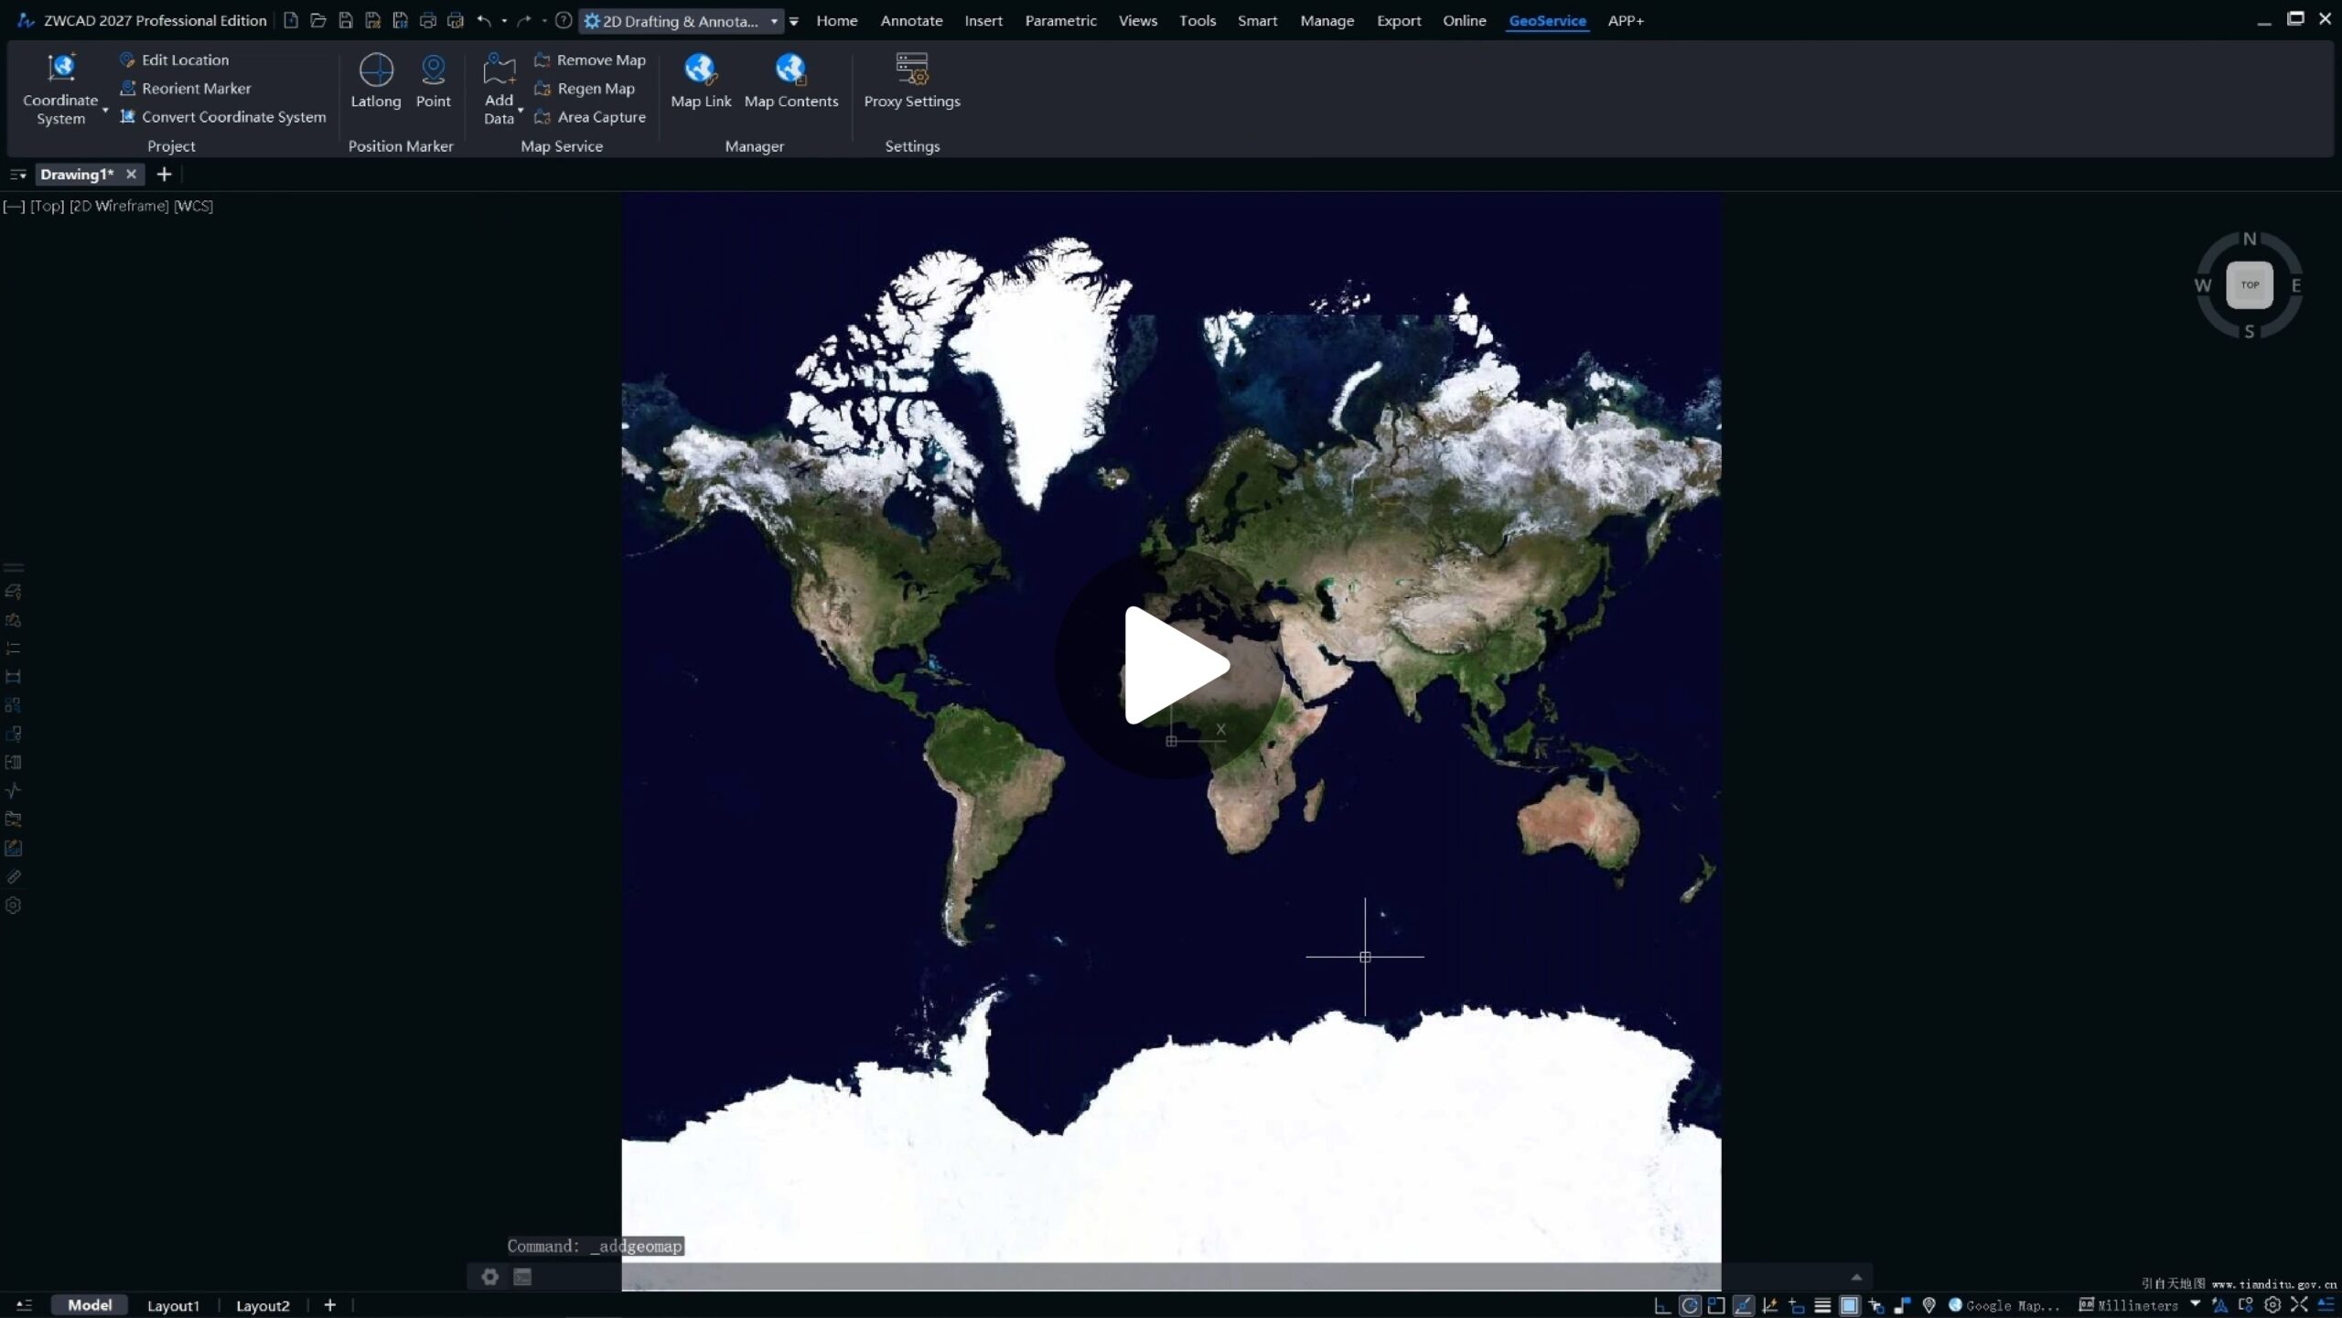Click the Regen Map icon

tap(543, 89)
